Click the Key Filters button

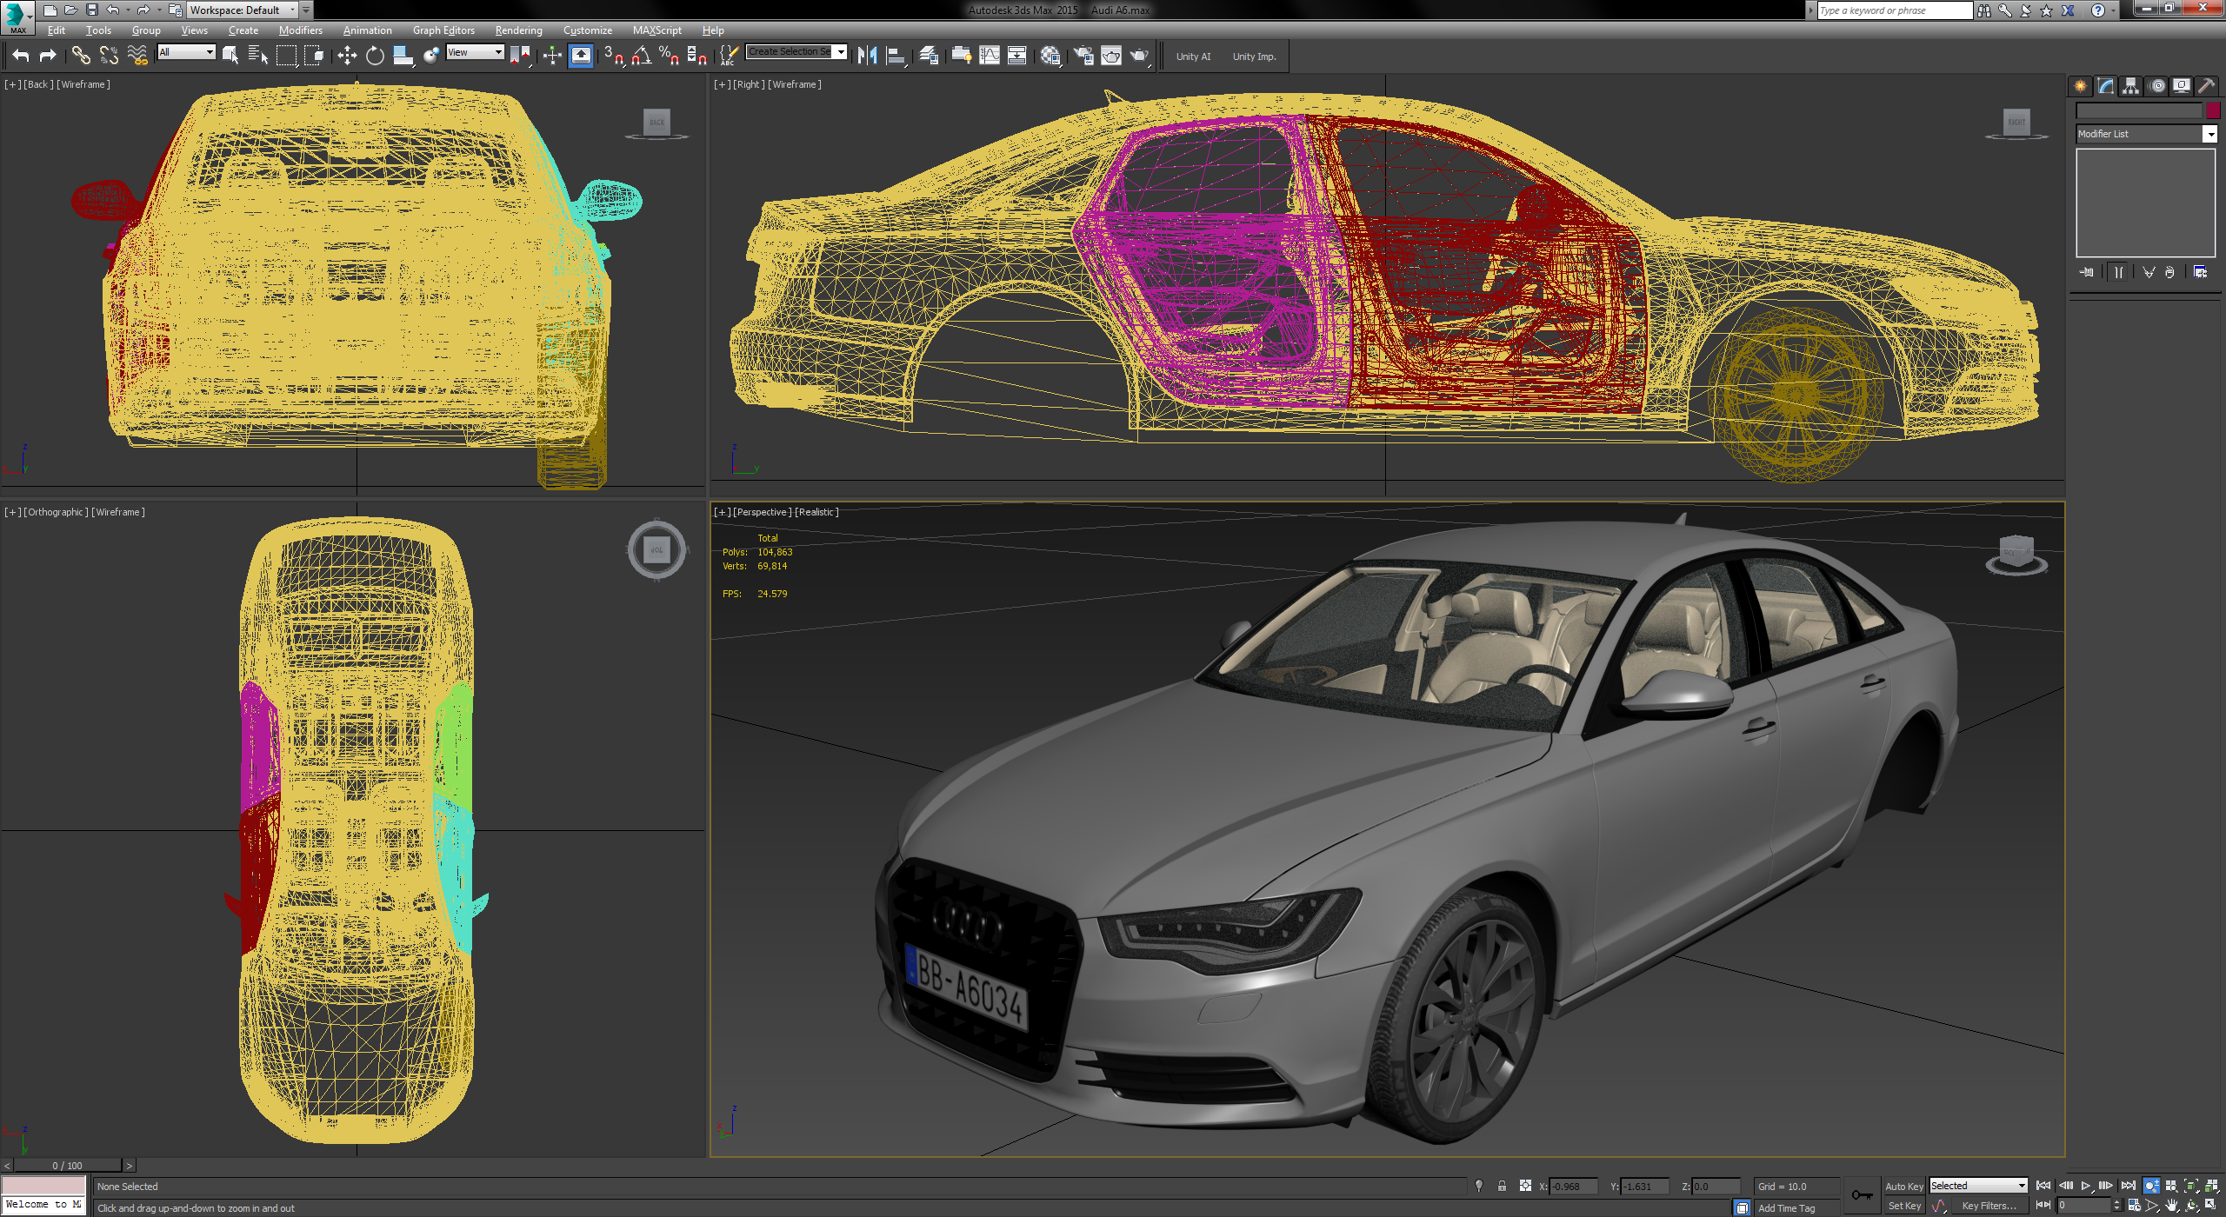coord(1991,1205)
